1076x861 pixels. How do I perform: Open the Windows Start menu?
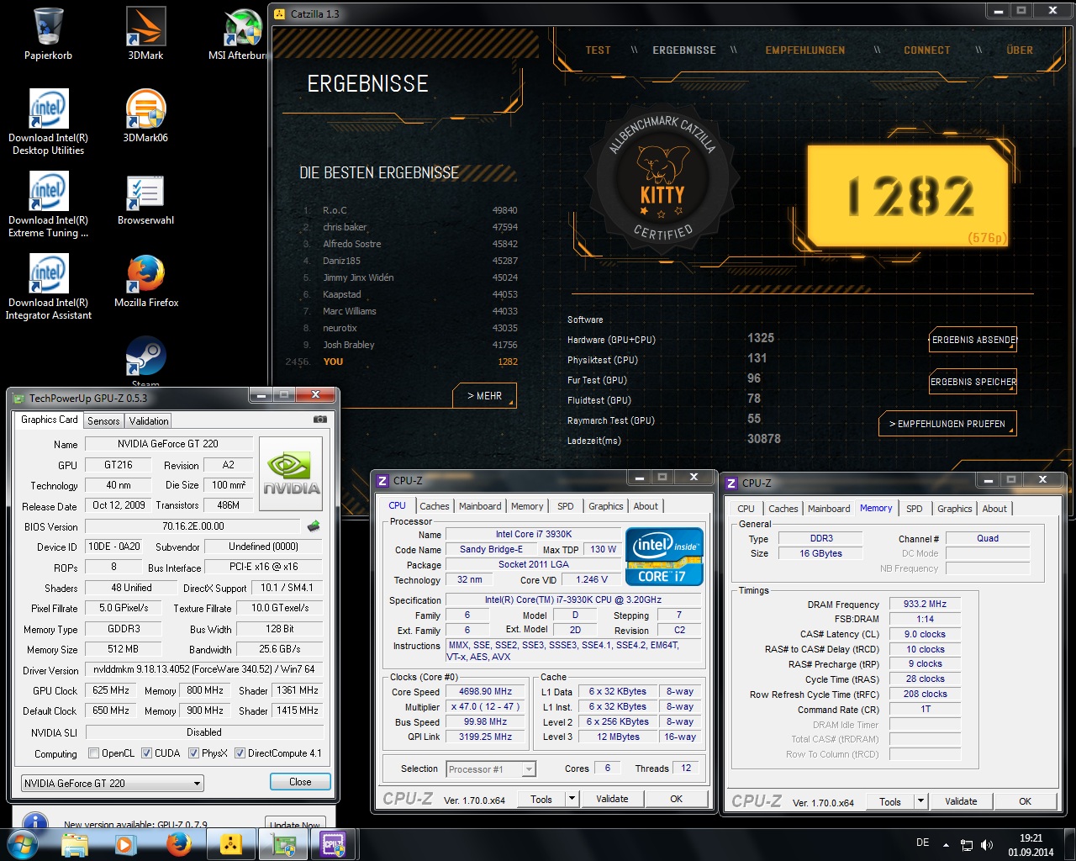pyautogui.click(x=22, y=844)
